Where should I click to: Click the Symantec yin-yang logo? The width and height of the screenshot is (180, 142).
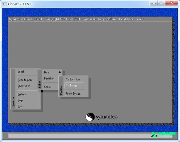click(90, 117)
